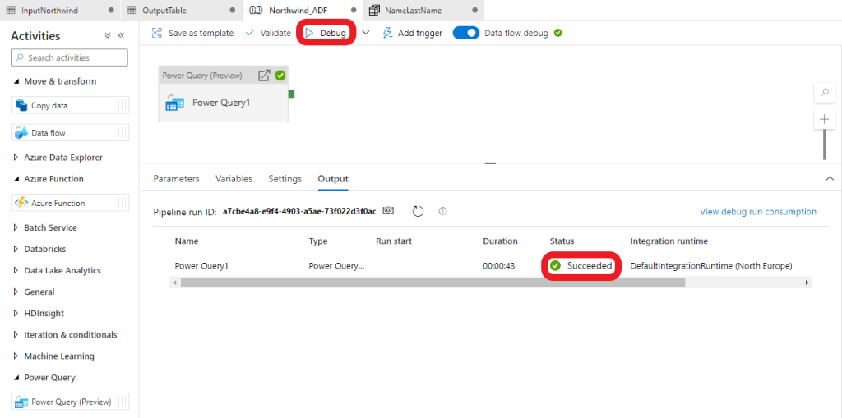Open the dropdown arrow next to Debug
This screenshot has width=842, height=418.
coord(366,33)
